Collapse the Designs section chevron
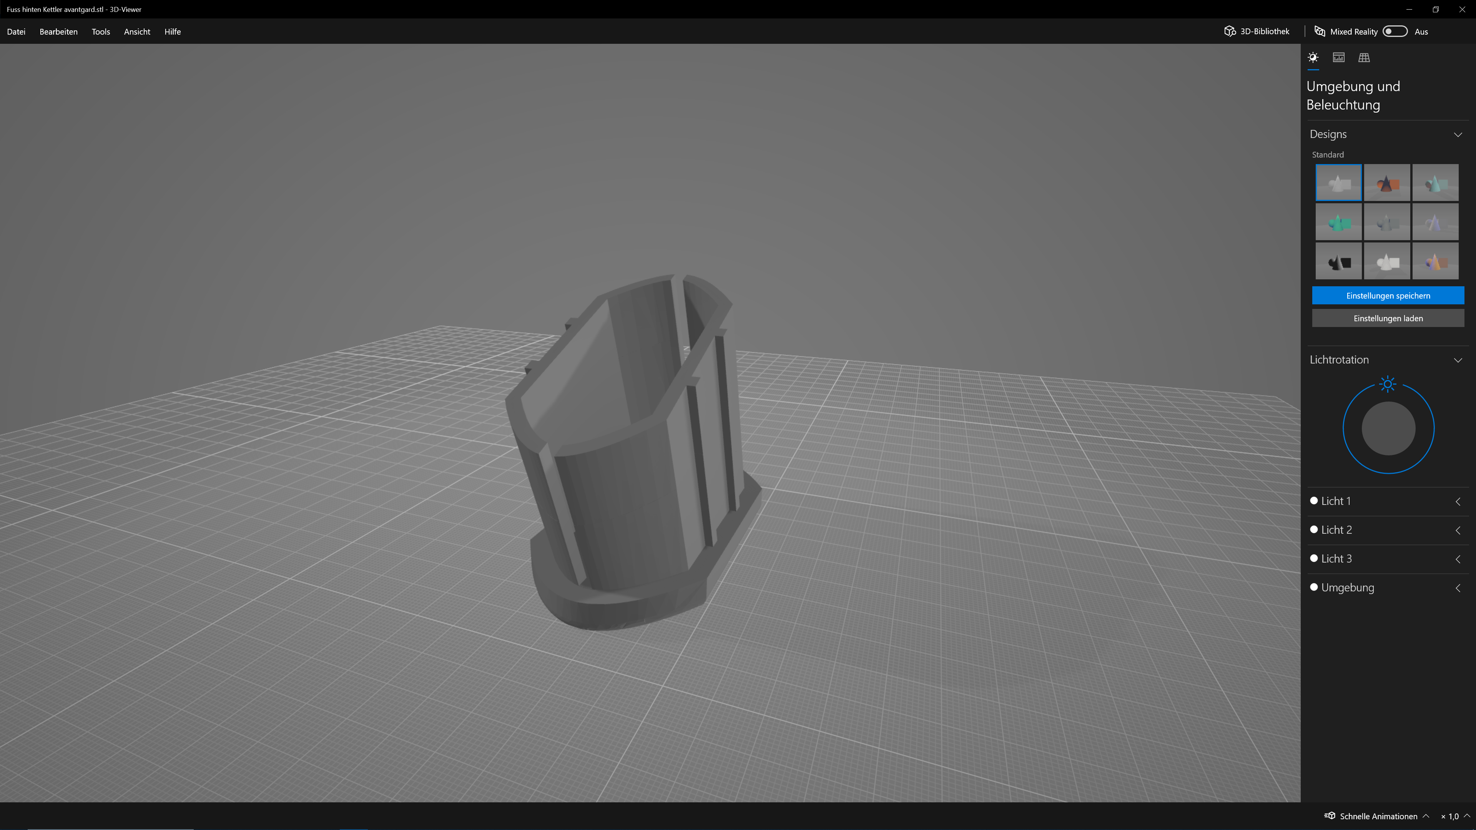 (x=1458, y=134)
